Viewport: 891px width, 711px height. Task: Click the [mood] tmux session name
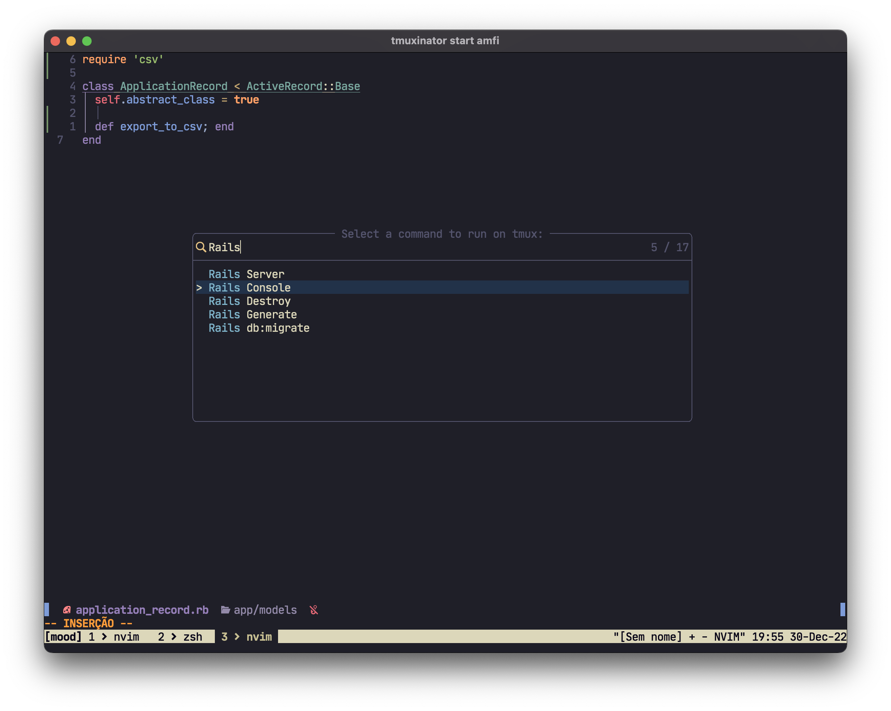(x=63, y=637)
